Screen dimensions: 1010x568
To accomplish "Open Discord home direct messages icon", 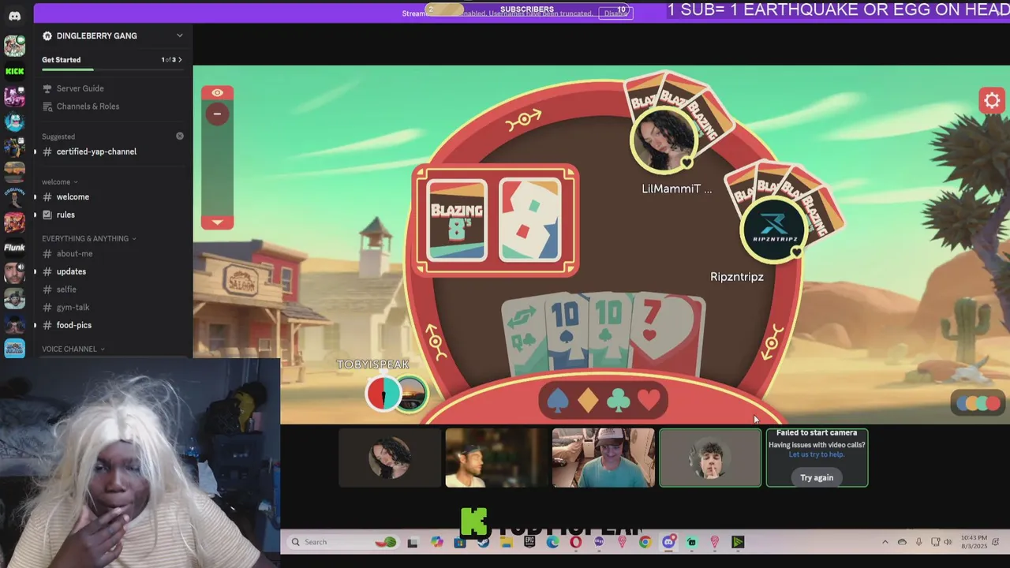I will click(14, 16).
